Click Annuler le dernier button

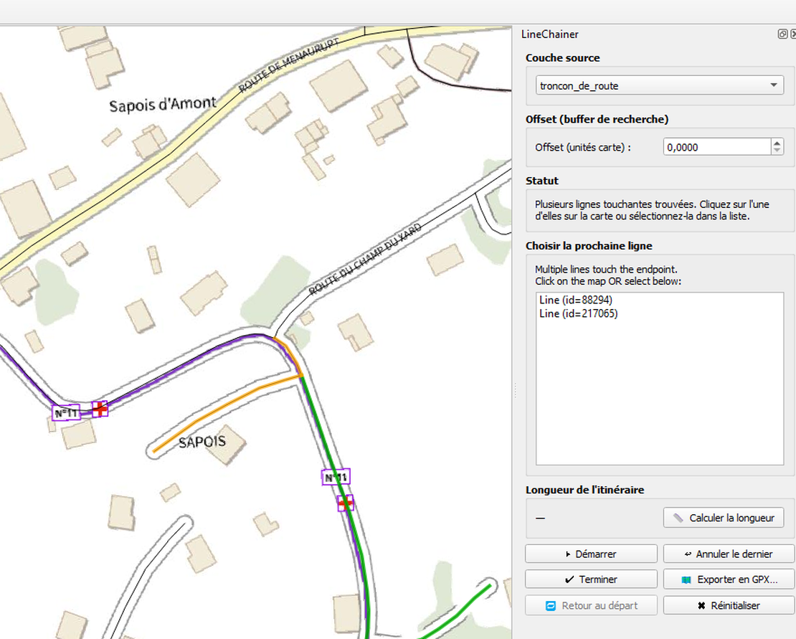coord(729,554)
